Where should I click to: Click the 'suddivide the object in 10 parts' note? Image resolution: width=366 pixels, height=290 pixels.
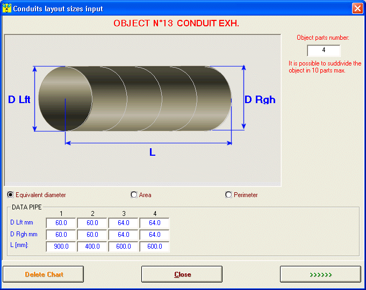[325, 67]
